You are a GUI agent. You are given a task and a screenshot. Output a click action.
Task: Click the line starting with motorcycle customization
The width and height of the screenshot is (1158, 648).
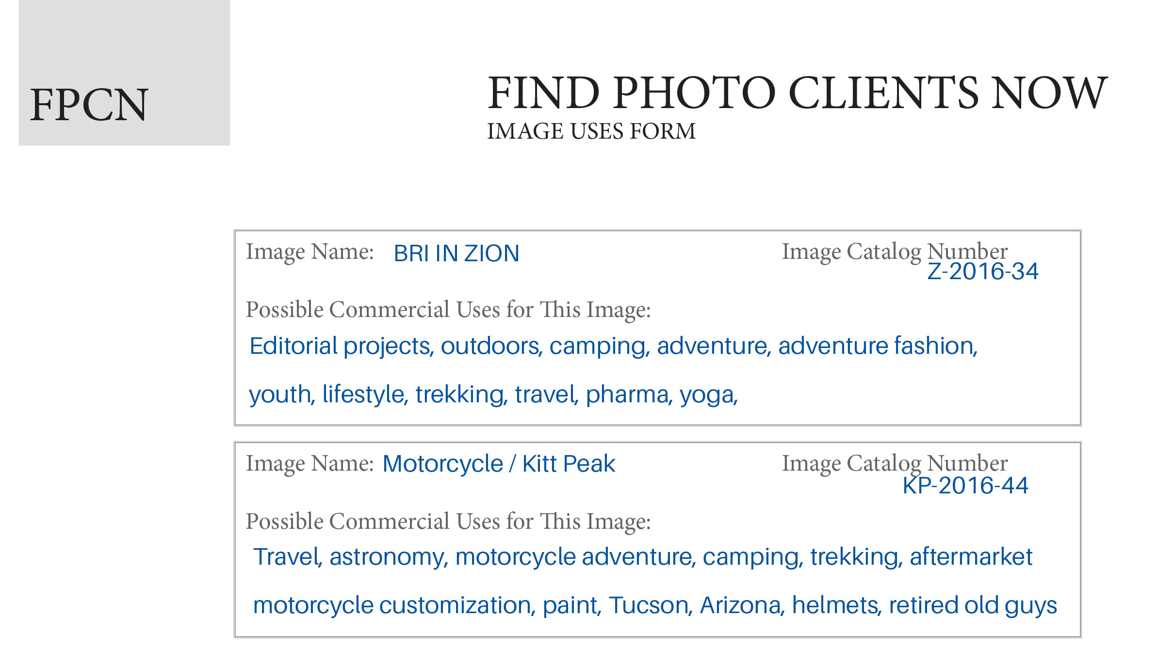click(654, 605)
